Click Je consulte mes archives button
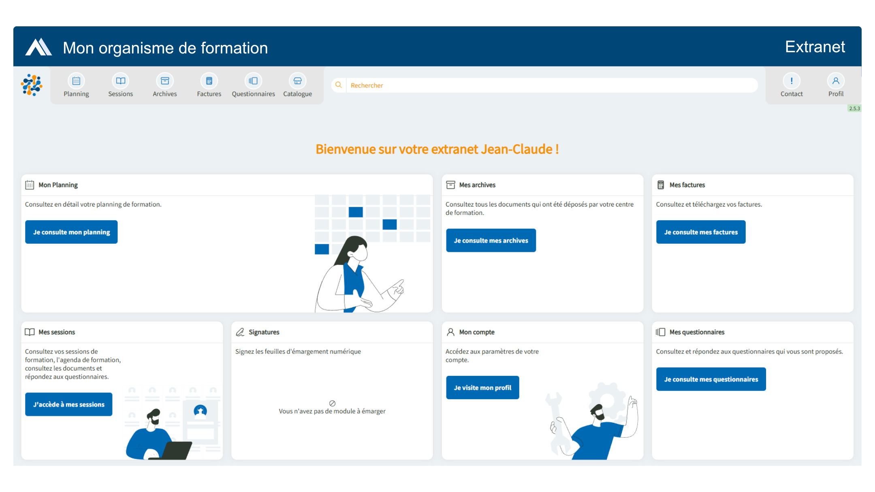Image resolution: width=875 pixels, height=492 pixels. pos(491,241)
